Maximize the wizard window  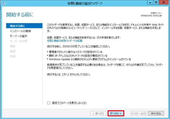point(156,2)
